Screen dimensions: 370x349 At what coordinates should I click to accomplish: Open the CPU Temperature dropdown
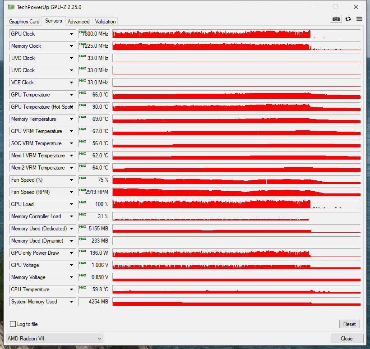[71, 289]
